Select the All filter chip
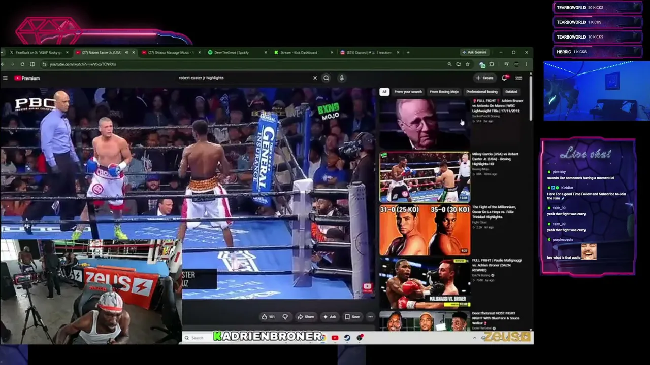This screenshot has height=365, width=650. [384, 92]
